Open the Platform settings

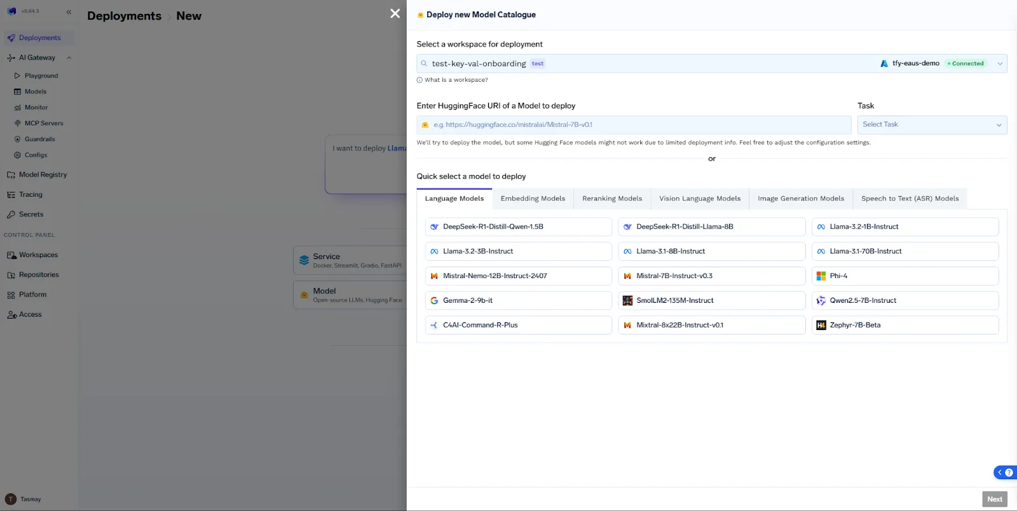pos(32,295)
